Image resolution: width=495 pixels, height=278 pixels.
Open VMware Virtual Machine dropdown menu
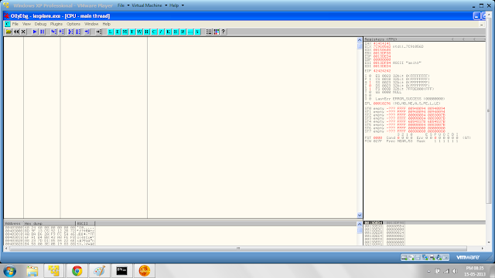click(x=149, y=5)
